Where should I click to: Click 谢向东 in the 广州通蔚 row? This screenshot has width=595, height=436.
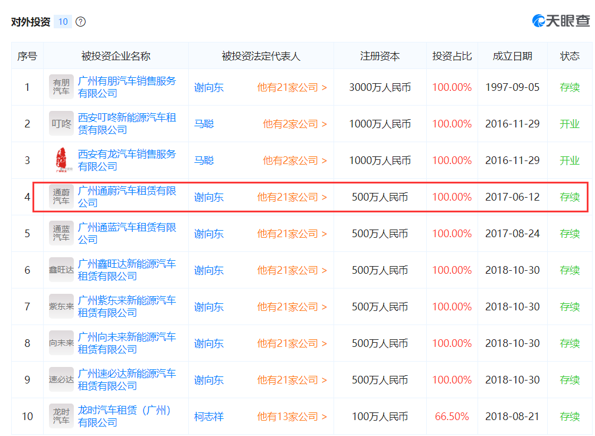click(x=209, y=197)
